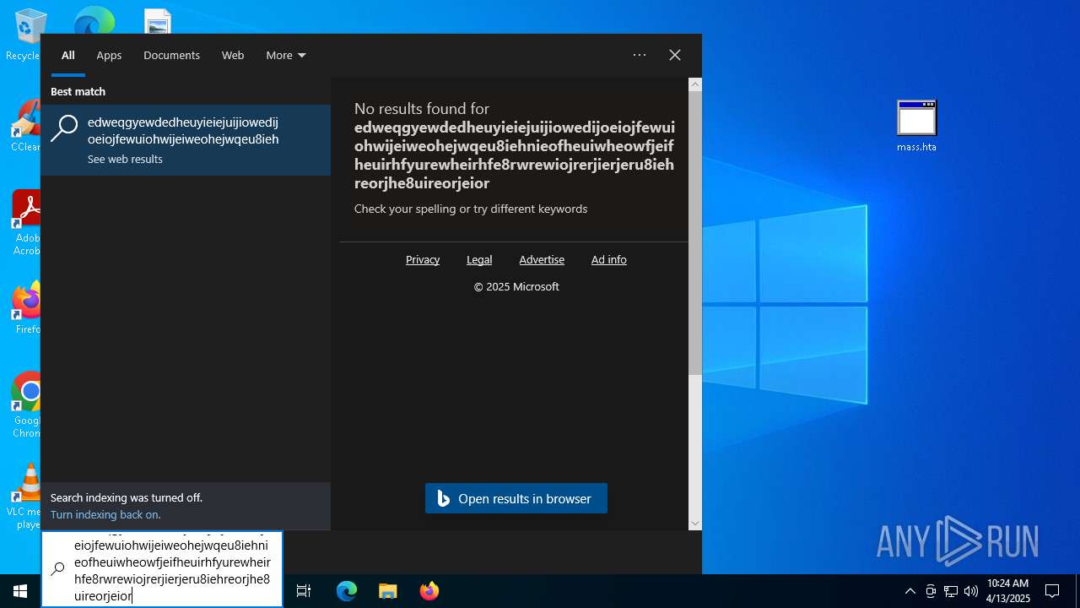Switch to the Web search tab
1080x608 pixels.
pos(233,55)
